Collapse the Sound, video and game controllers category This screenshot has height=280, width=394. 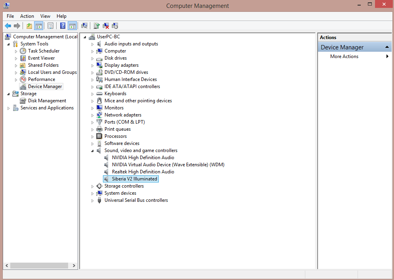point(92,150)
